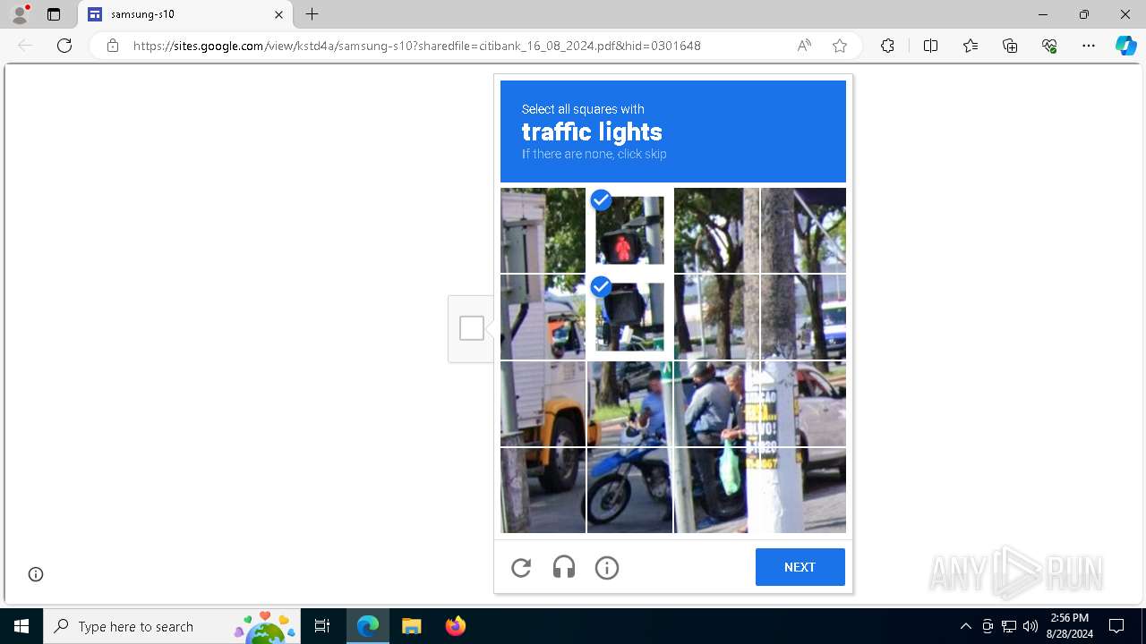
Task: Open the notification center
Action: point(1116,626)
